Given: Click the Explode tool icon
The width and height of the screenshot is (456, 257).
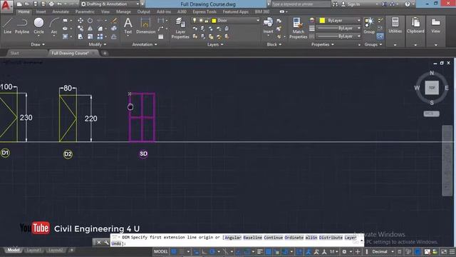Looking at the screenshot, I should 114,29.
